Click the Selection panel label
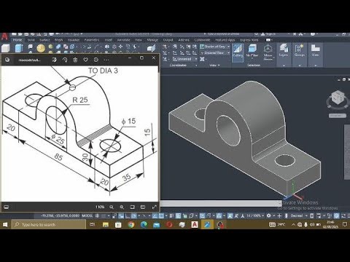 254,65
